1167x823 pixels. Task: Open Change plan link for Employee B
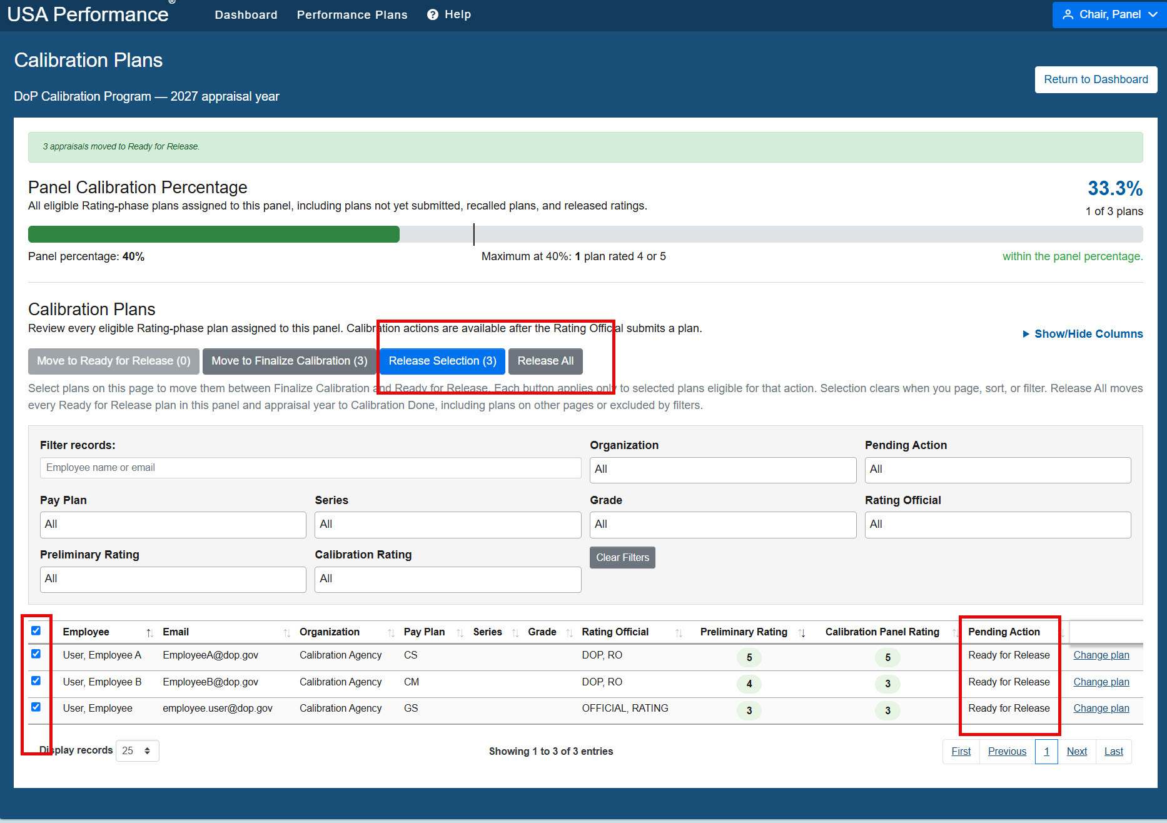pos(1101,682)
